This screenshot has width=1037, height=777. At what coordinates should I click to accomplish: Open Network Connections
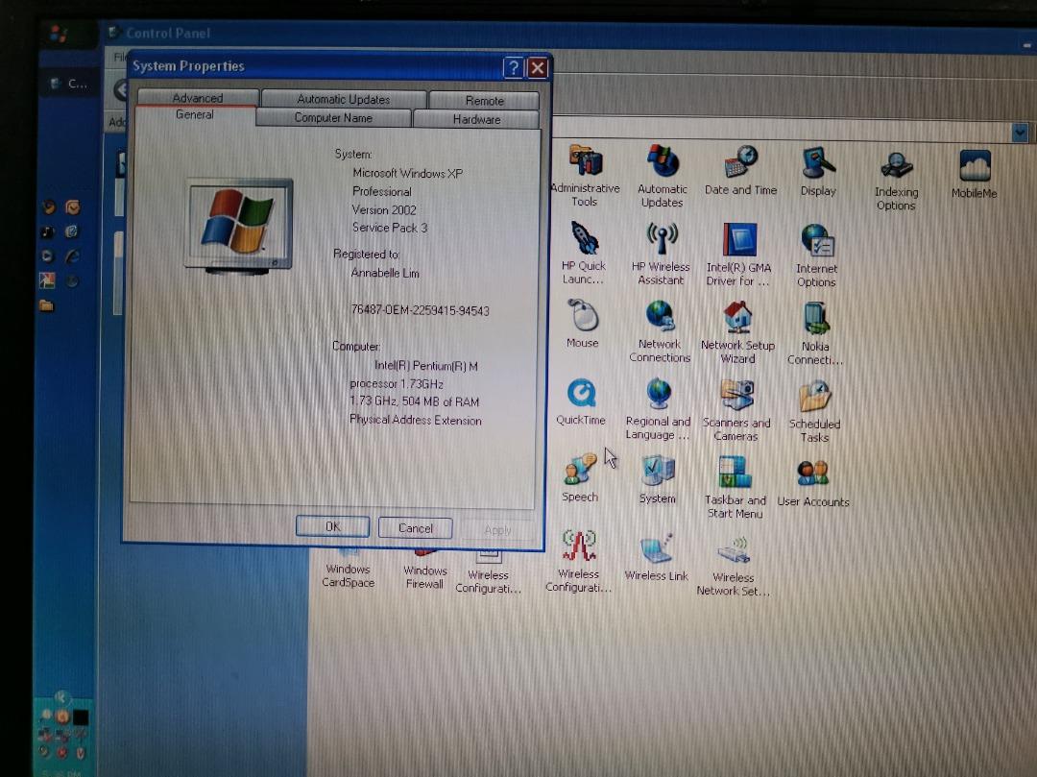[x=659, y=317]
